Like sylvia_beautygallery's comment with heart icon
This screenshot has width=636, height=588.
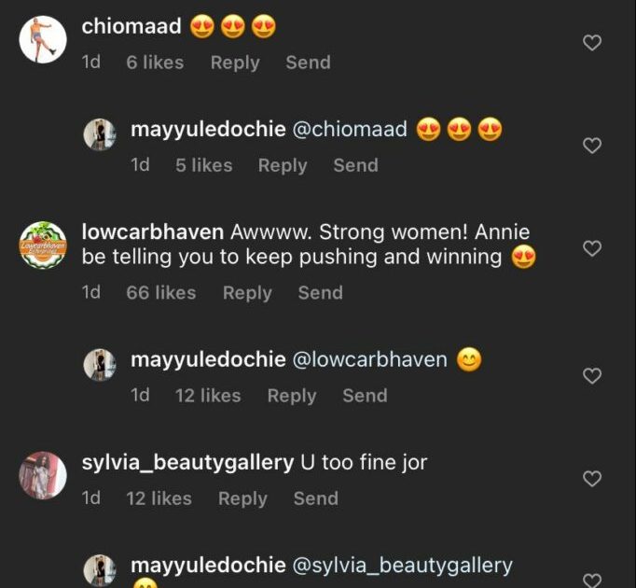(591, 479)
